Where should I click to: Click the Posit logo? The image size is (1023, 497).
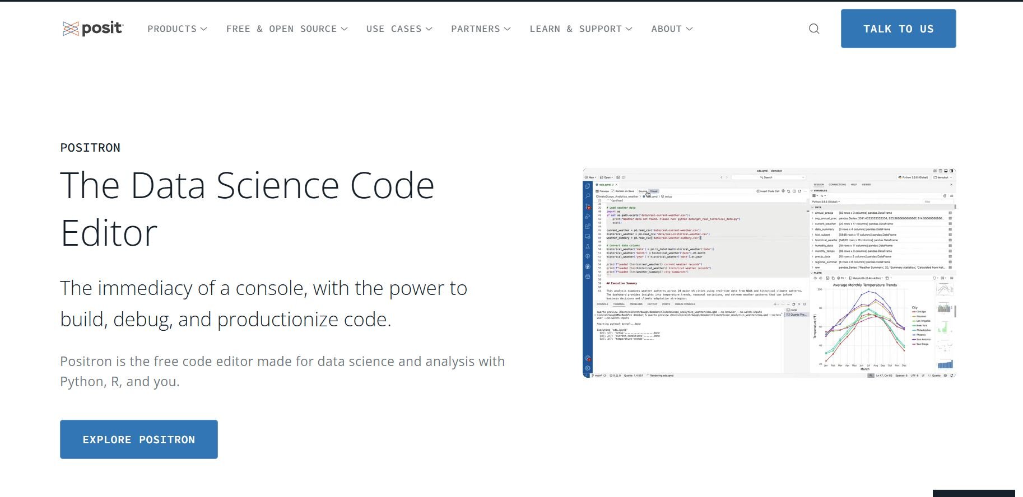tap(93, 29)
